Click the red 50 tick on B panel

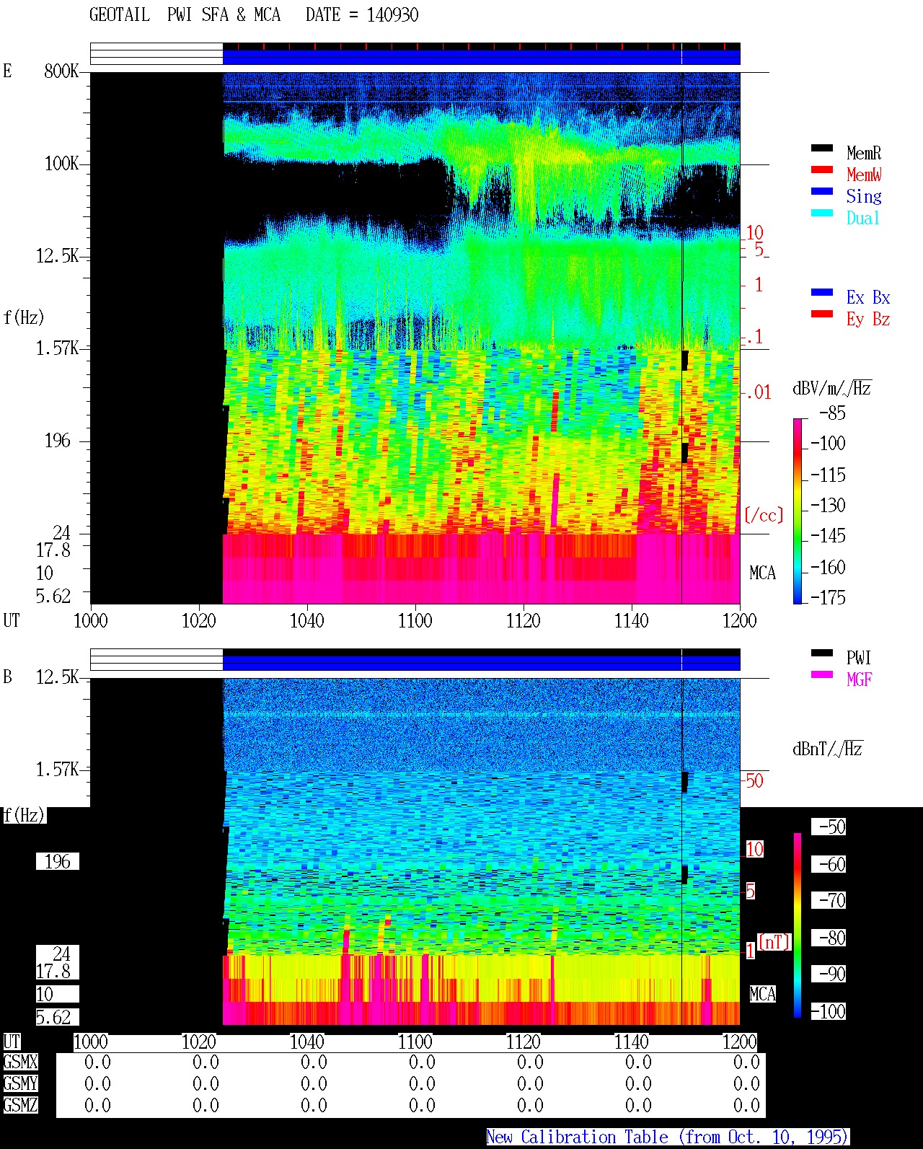754,780
